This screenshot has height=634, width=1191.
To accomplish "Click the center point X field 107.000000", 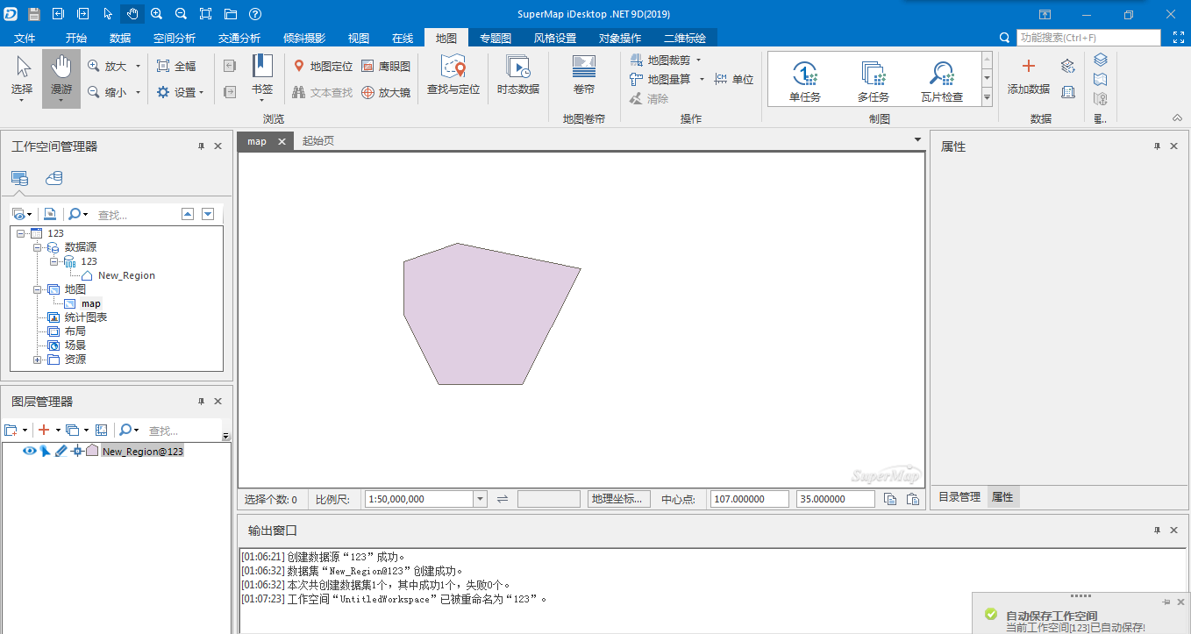I will coord(749,499).
